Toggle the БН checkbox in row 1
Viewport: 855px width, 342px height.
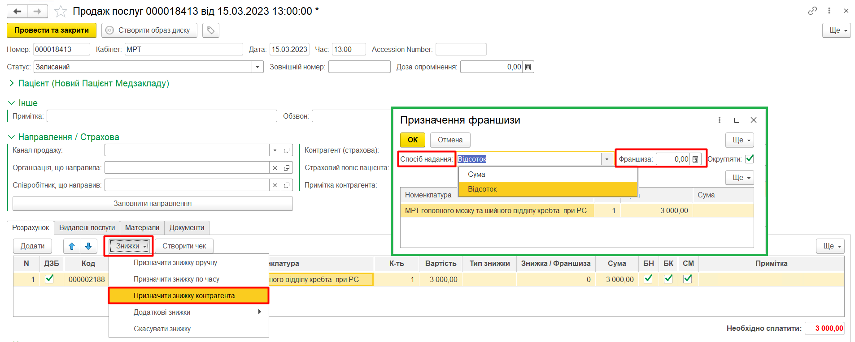(x=648, y=279)
